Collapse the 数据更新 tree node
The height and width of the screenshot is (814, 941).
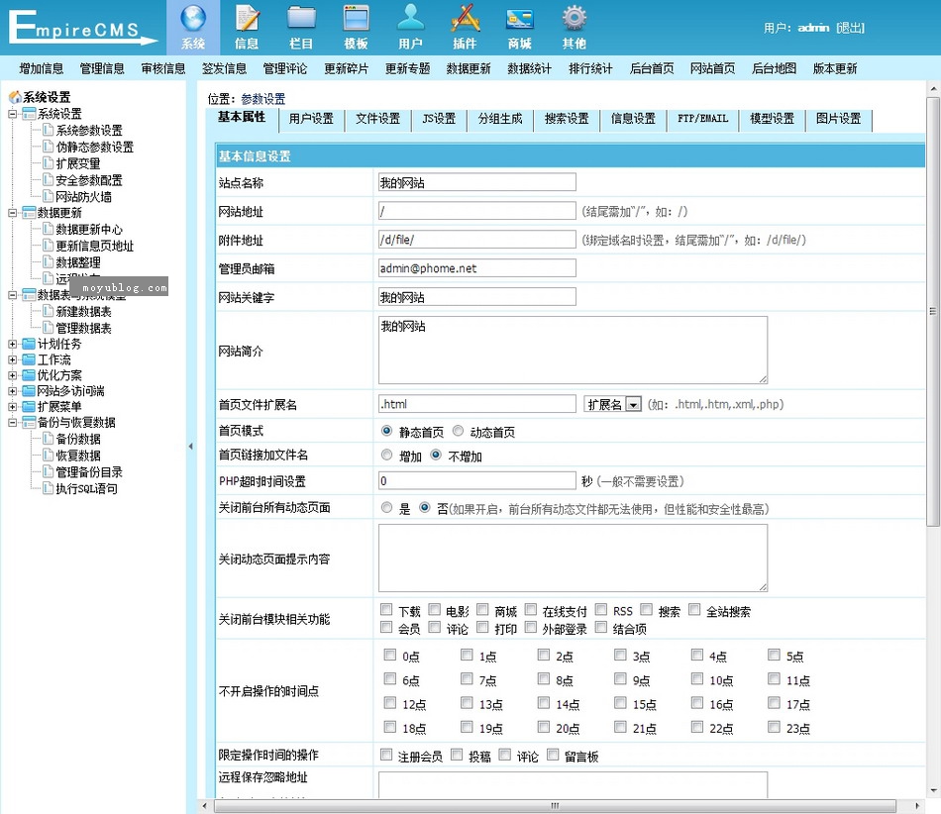(x=12, y=212)
